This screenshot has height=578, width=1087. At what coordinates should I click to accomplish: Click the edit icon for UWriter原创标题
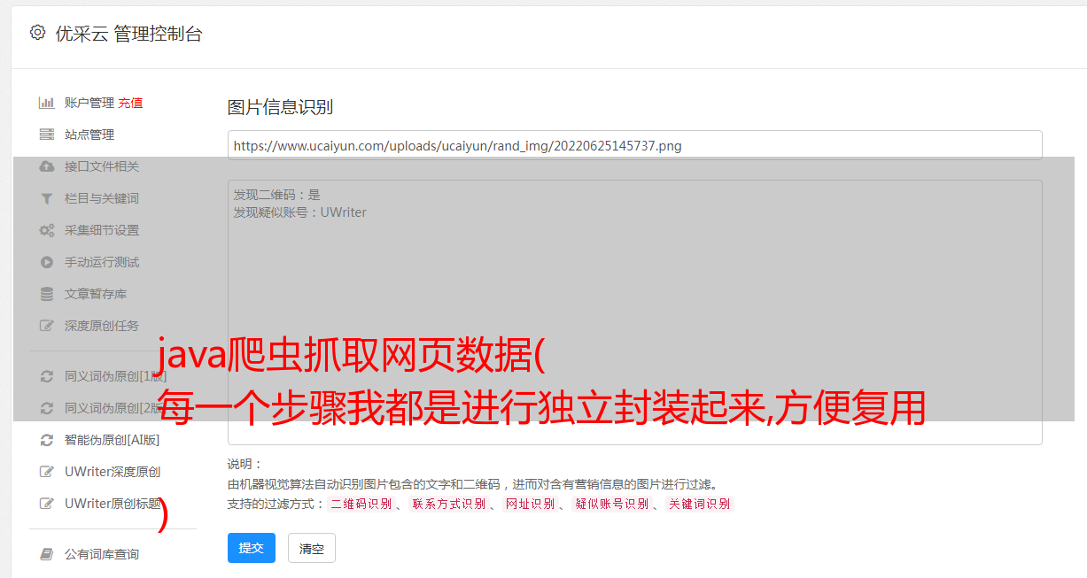tap(47, 504)
